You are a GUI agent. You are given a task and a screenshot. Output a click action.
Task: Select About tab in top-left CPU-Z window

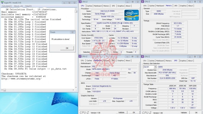point(128,6)
